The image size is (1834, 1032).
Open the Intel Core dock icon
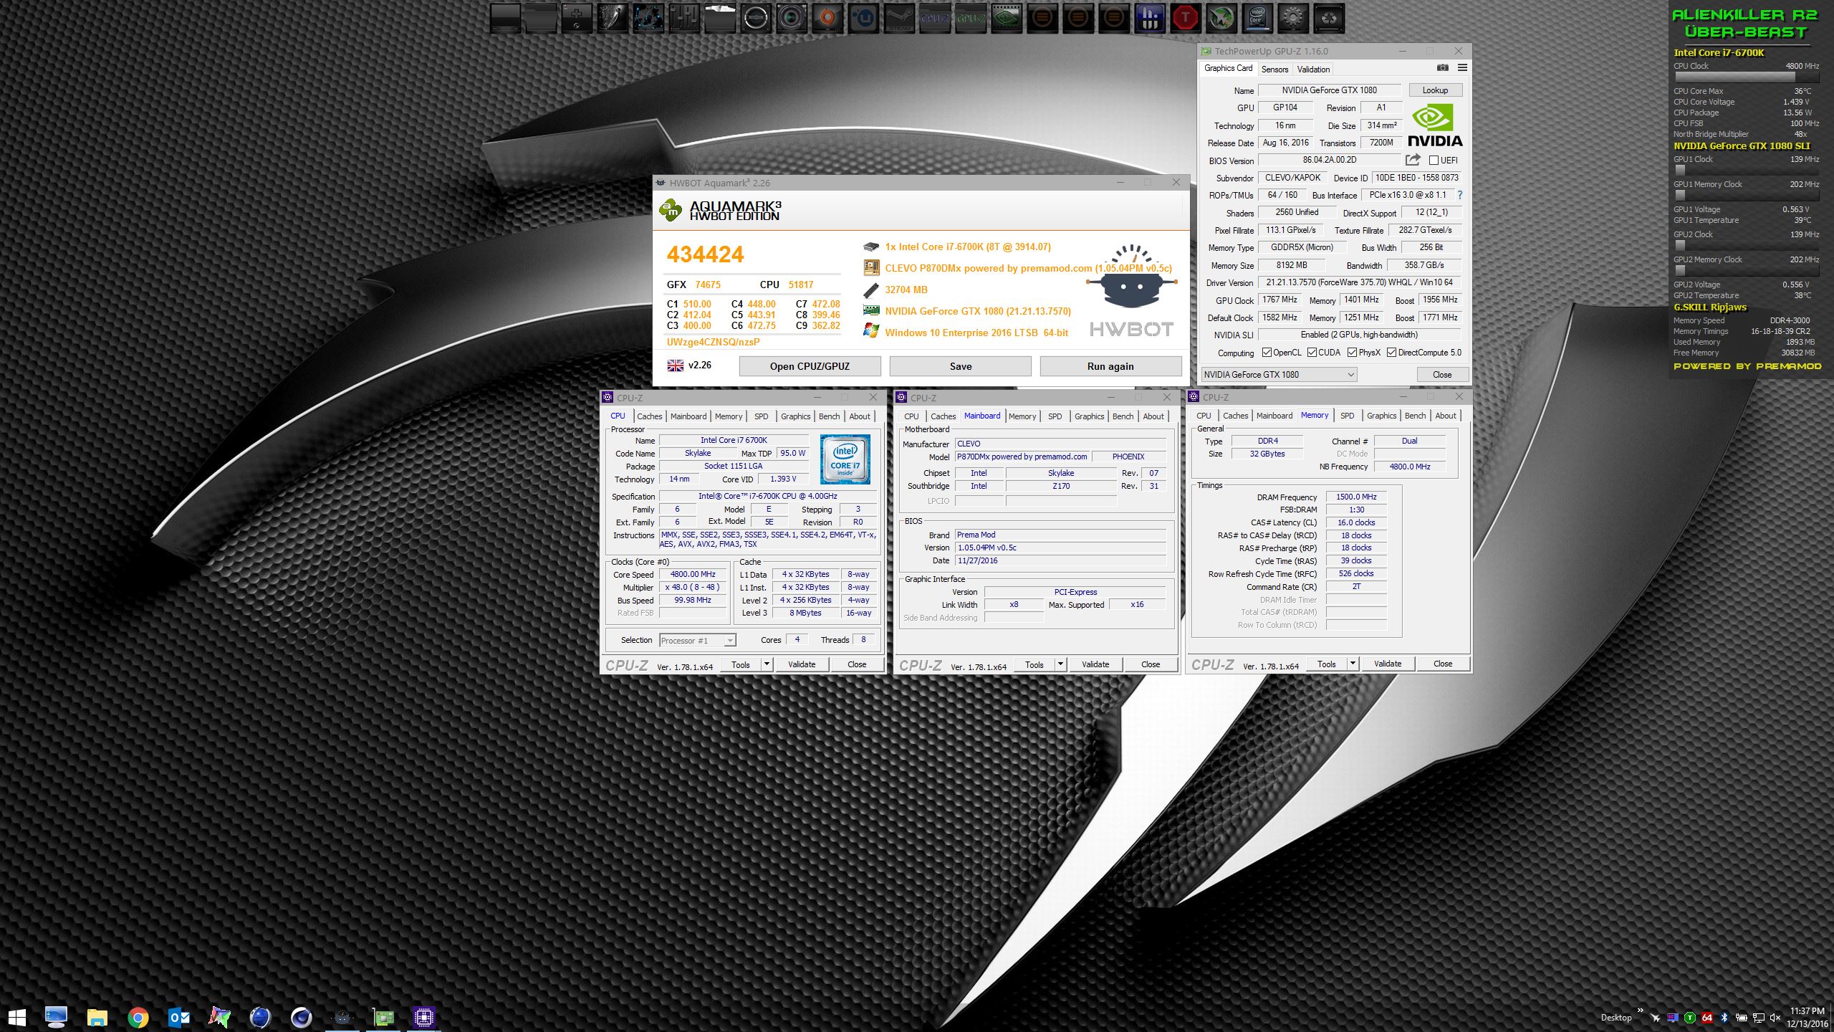coord(1257,19)
